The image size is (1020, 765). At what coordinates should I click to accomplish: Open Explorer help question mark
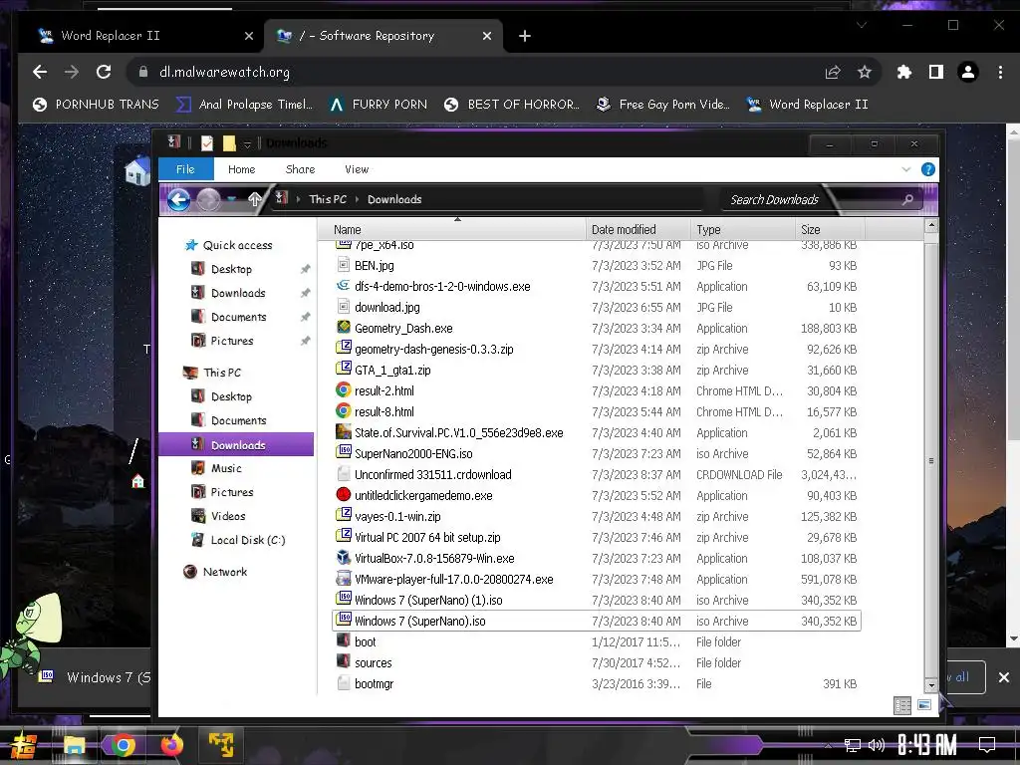[928, 169]
